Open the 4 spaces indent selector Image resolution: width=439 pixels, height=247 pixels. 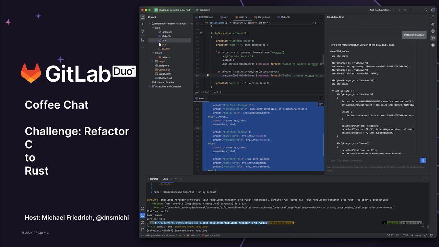click(x=416, y=235)
